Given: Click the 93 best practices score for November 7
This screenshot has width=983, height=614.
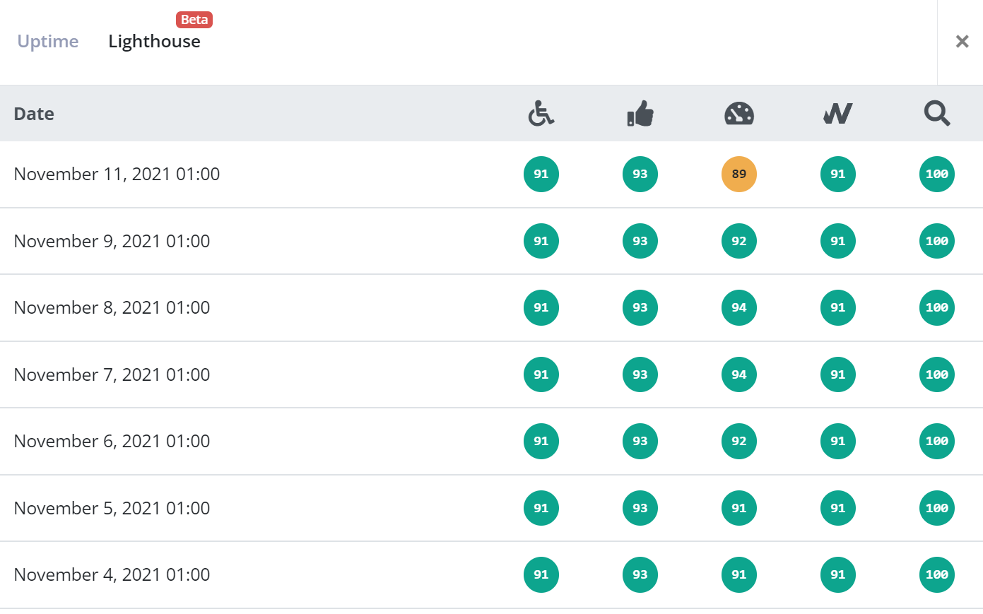Looking at the screenshot, I should coord(640,374).
